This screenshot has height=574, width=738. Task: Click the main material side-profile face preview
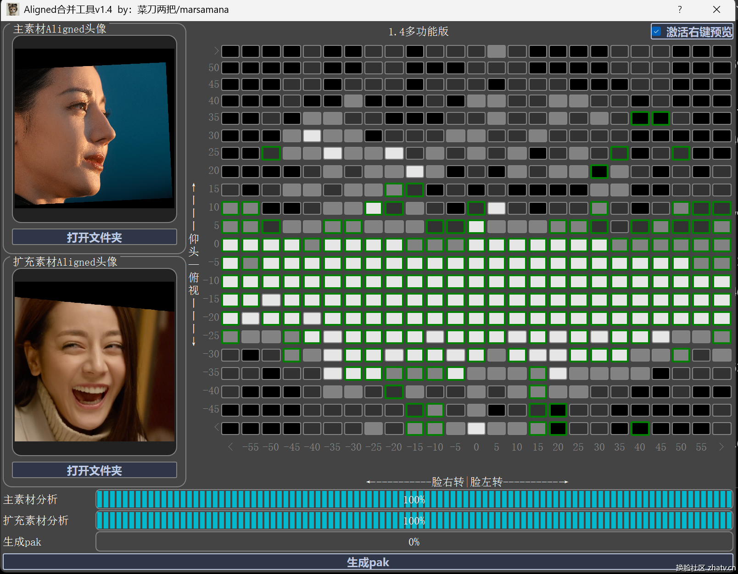[x=95, y=128]
